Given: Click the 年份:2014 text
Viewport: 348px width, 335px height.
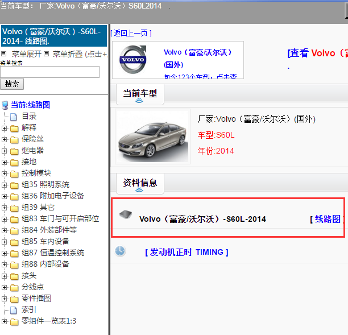Looking at the screenshot, I should (216, 151).
